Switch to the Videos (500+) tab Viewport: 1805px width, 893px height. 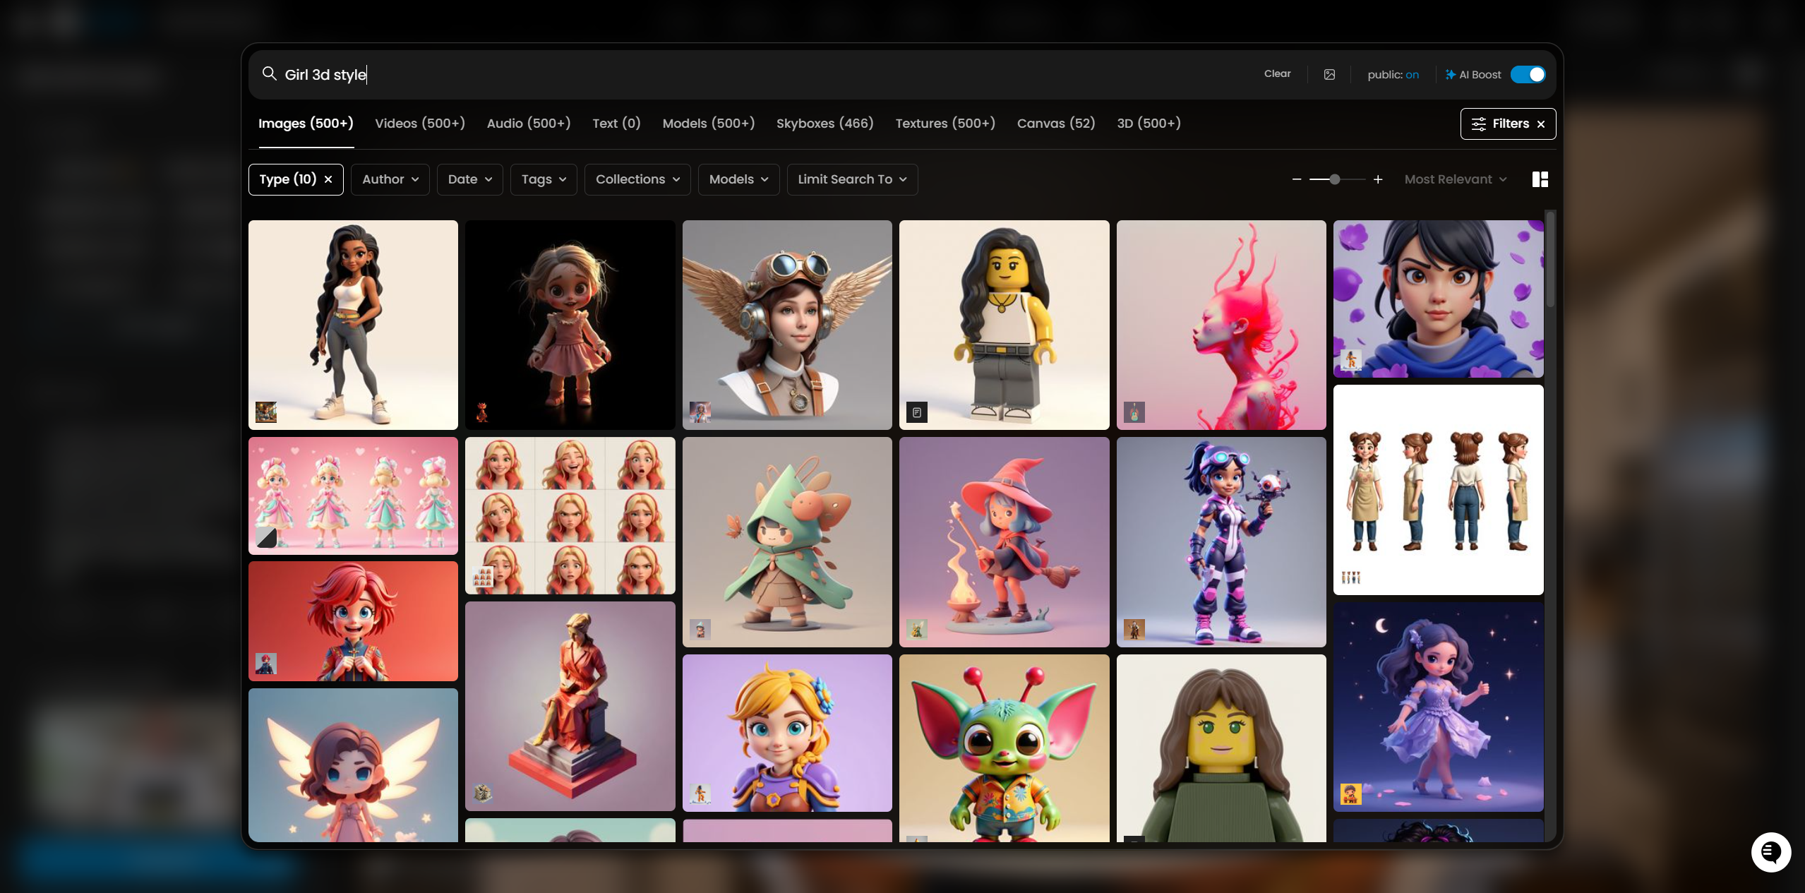click(420, 124)
